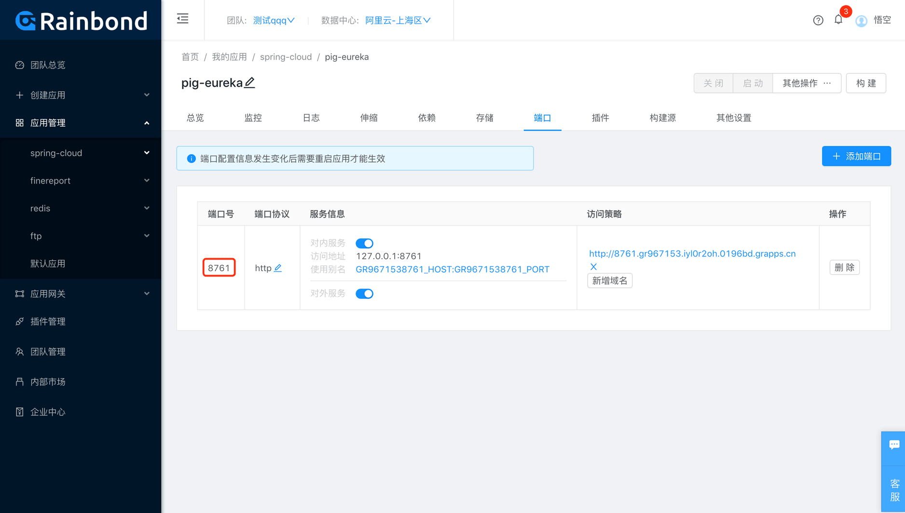Viewport: 905px width, 513px height.
Task: Click the 8761 port number cell
Action: (219, 268)
